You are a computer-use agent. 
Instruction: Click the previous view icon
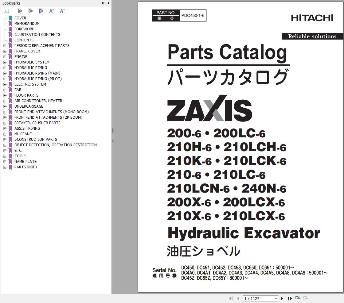pos(298,298)
